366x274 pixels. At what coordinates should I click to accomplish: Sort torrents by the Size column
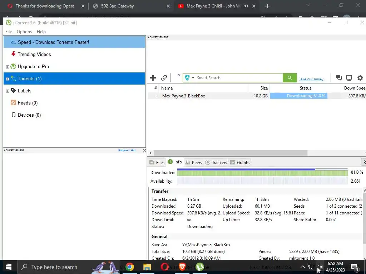click(x=259, y=88)
